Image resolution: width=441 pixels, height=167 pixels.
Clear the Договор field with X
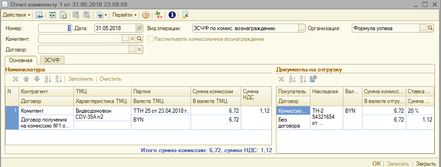click(139, 49)
